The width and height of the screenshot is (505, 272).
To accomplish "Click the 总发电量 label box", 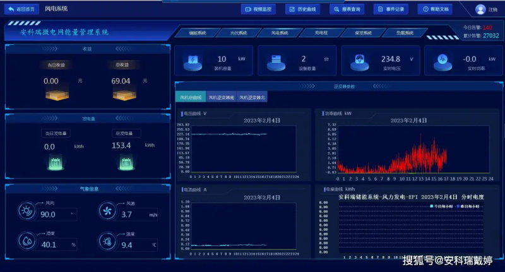I will click(126, 133).
